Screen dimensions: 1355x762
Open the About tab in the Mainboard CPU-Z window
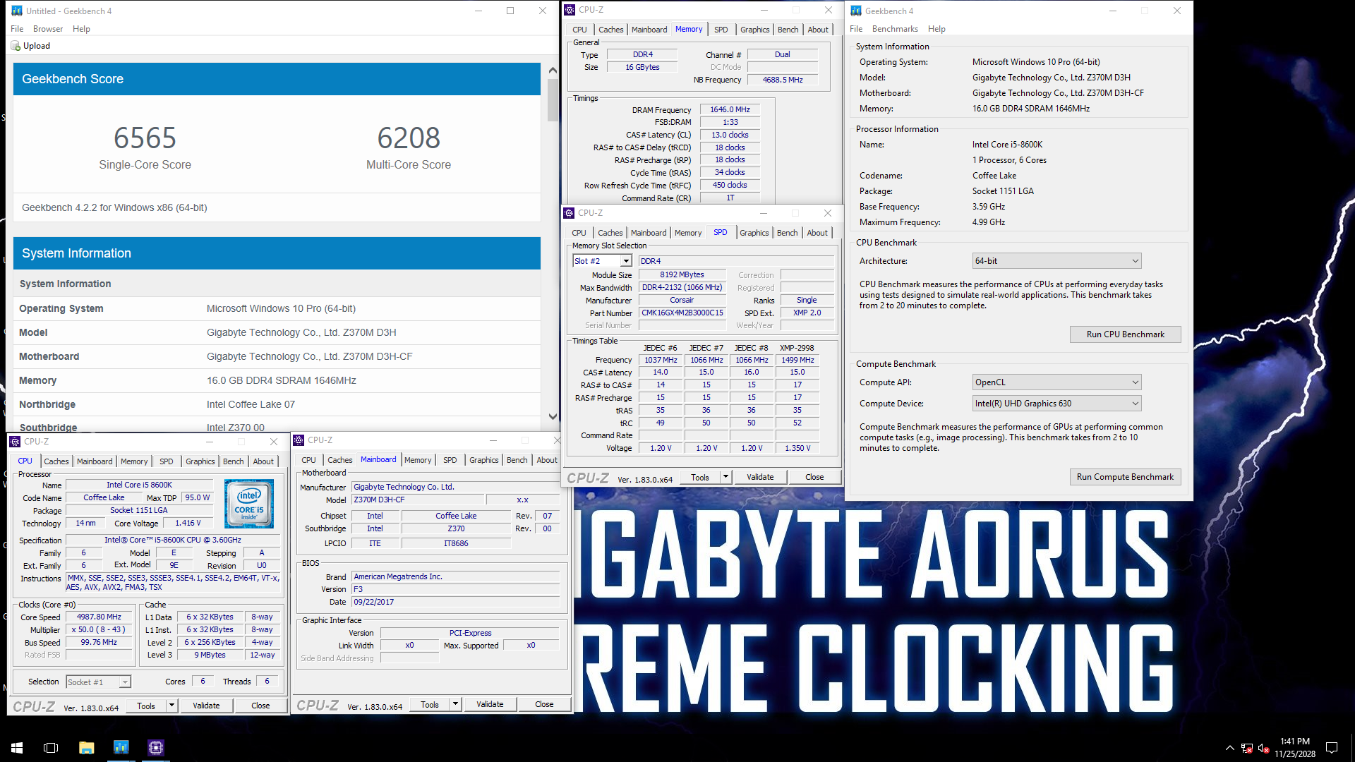[x=547, y=460]
